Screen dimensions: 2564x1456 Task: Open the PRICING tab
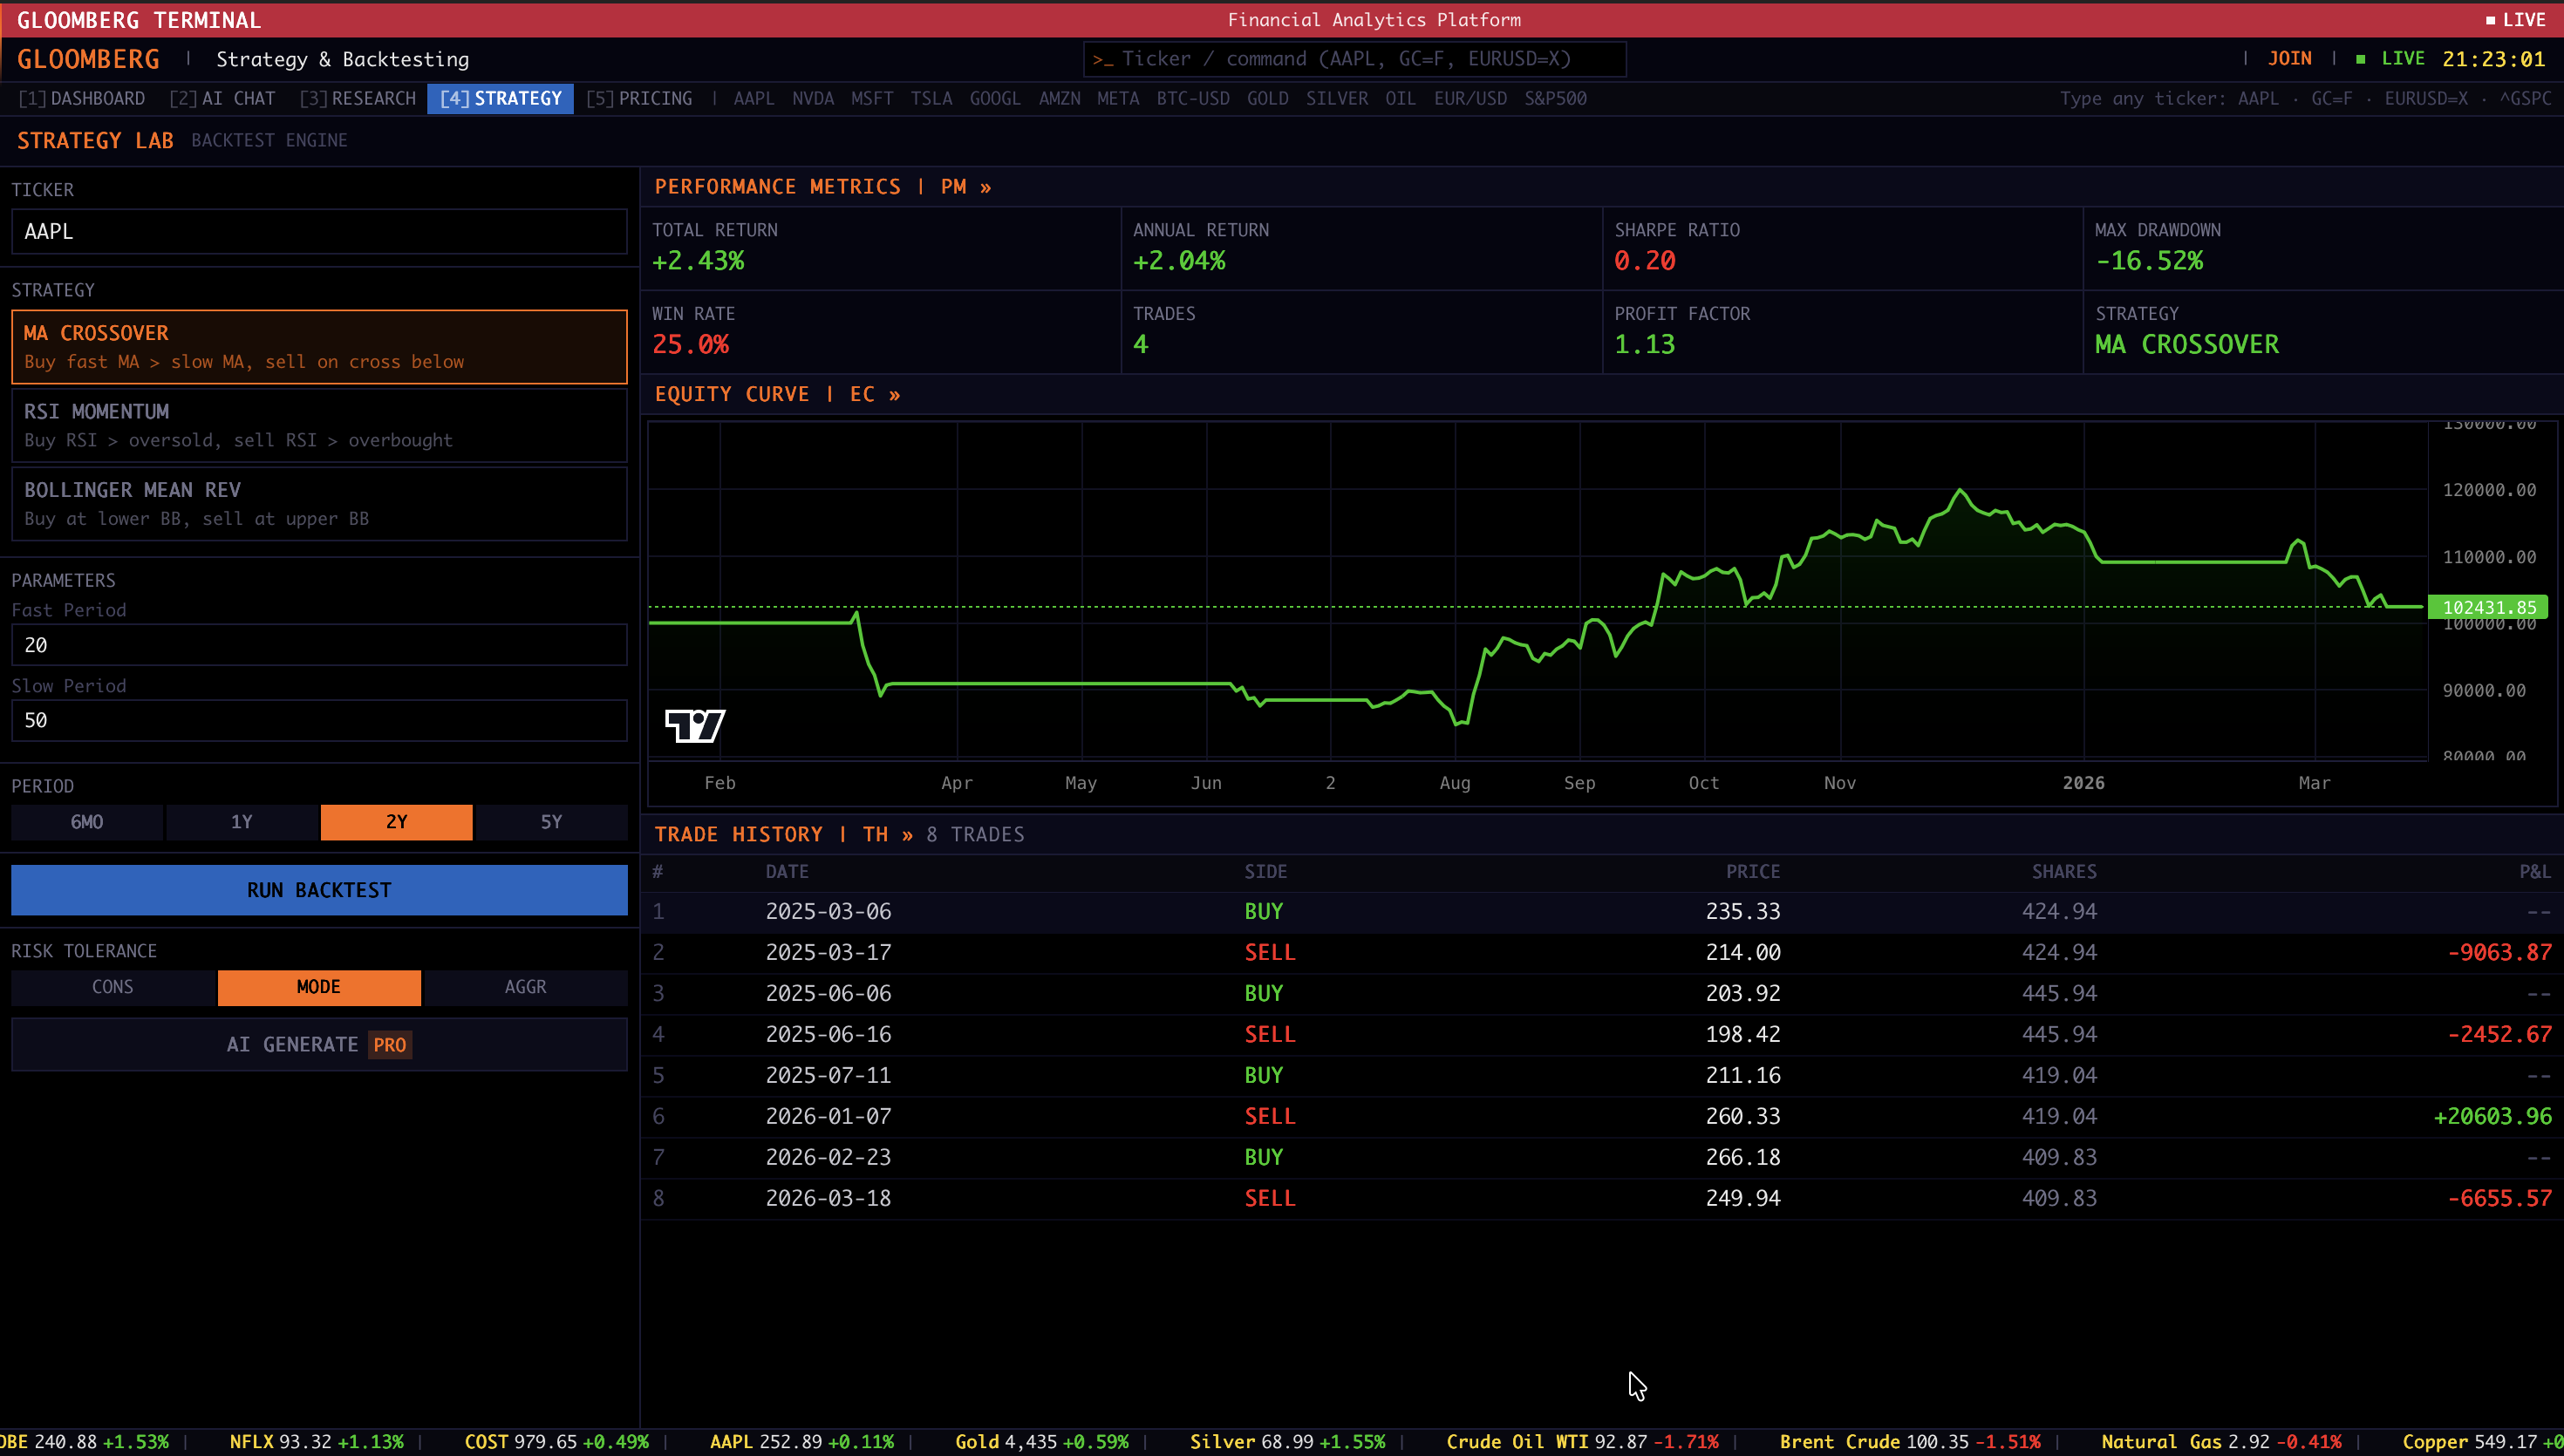(x=639, y=98)
